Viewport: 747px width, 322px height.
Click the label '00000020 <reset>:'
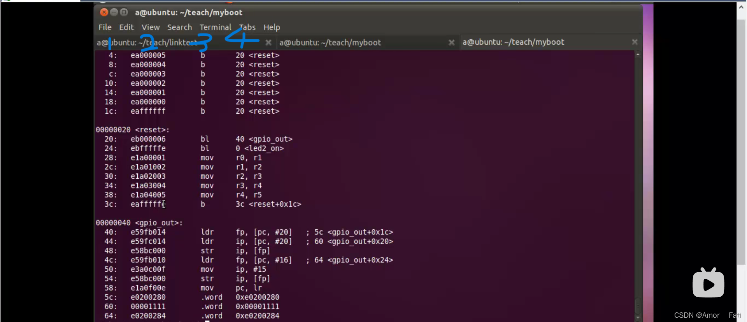[133, 130]
